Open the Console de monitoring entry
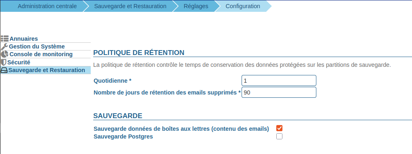412x154 pixels. [41, 55]
